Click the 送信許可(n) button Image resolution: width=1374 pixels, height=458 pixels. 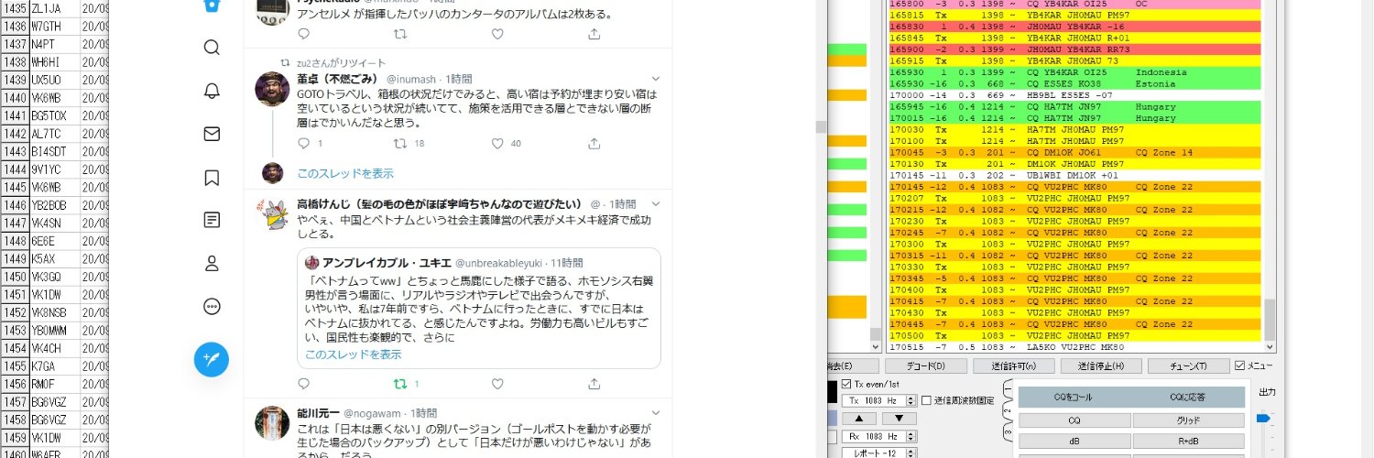click(x=1015, y=366)
